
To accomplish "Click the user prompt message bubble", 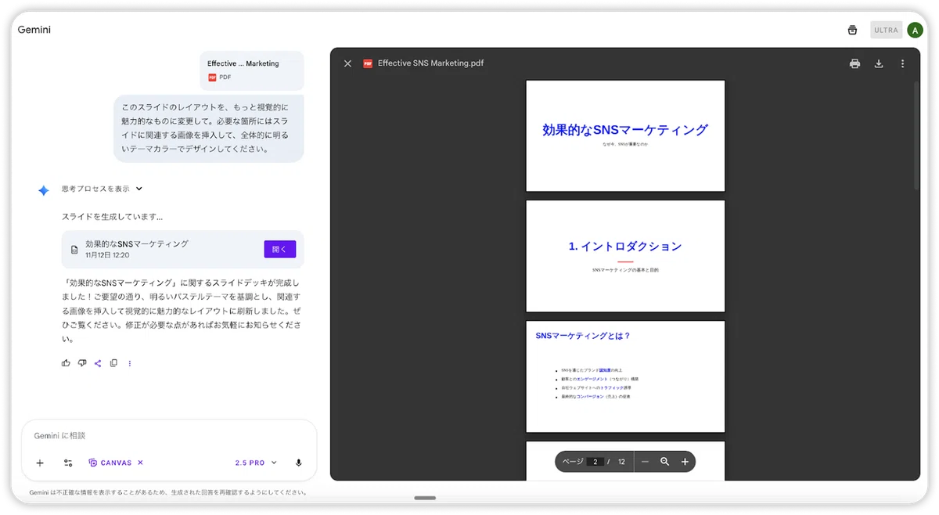I will 209,128.
